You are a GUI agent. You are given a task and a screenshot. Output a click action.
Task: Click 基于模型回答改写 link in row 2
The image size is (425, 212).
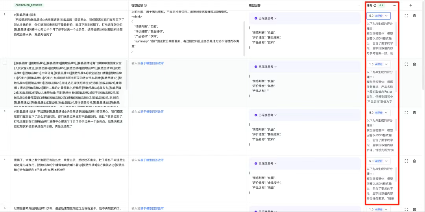point(152,63)
